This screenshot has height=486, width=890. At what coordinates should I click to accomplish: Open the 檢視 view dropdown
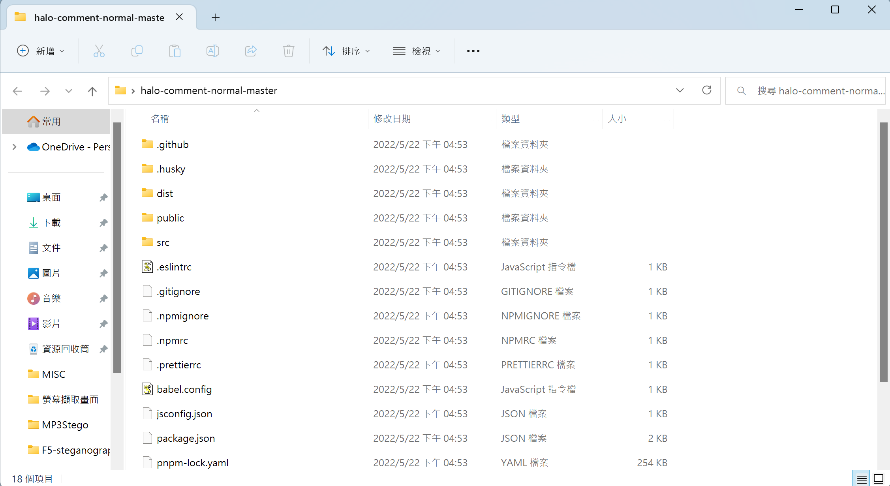pos(416,51)
